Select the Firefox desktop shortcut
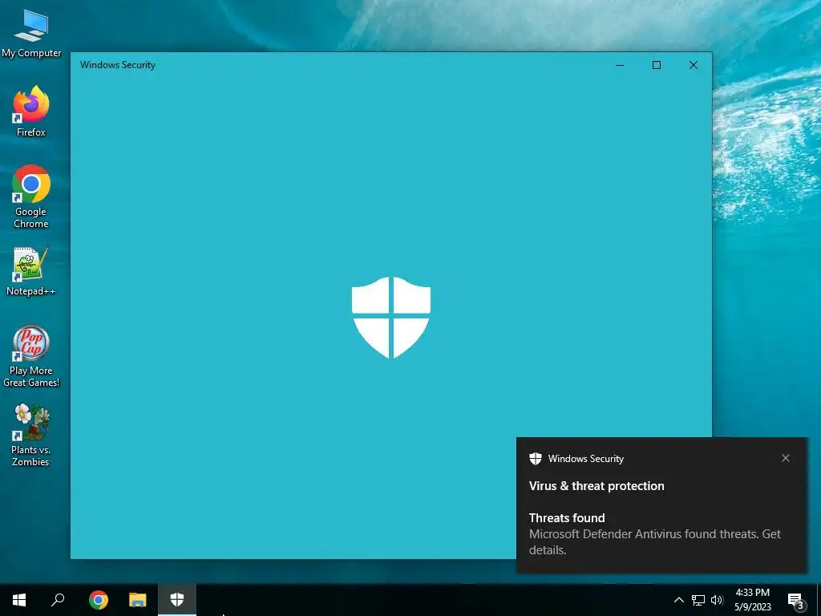The image size is (821, 616). coord(31,111)
